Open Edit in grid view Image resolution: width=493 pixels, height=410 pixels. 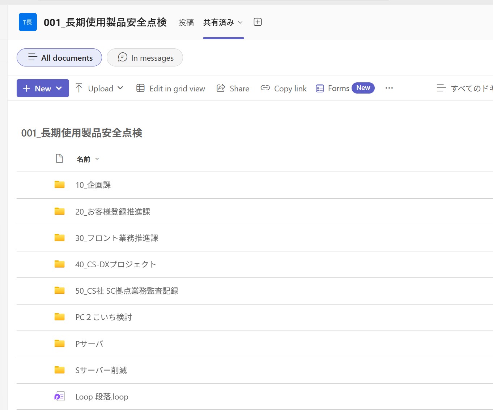click(x=171, y=89)
